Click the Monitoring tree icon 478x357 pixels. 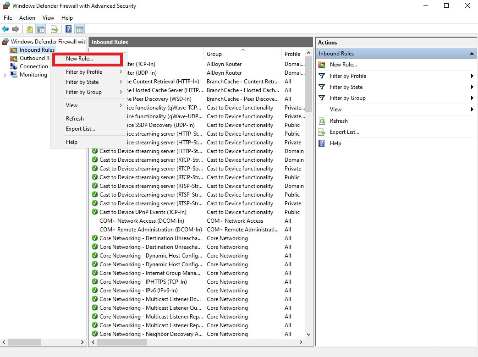tap(13, 75)
